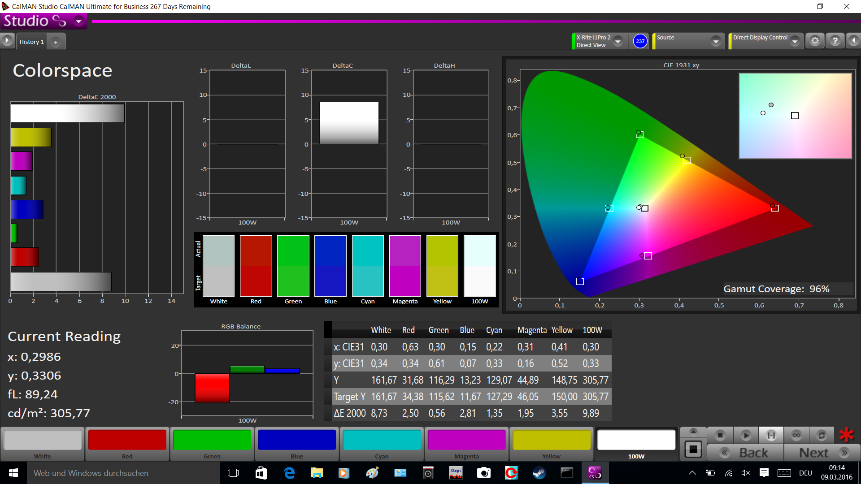Viewport: 861px width, 484px height.
Task: Open Direct Display Control dropdown
Action: 795,41
